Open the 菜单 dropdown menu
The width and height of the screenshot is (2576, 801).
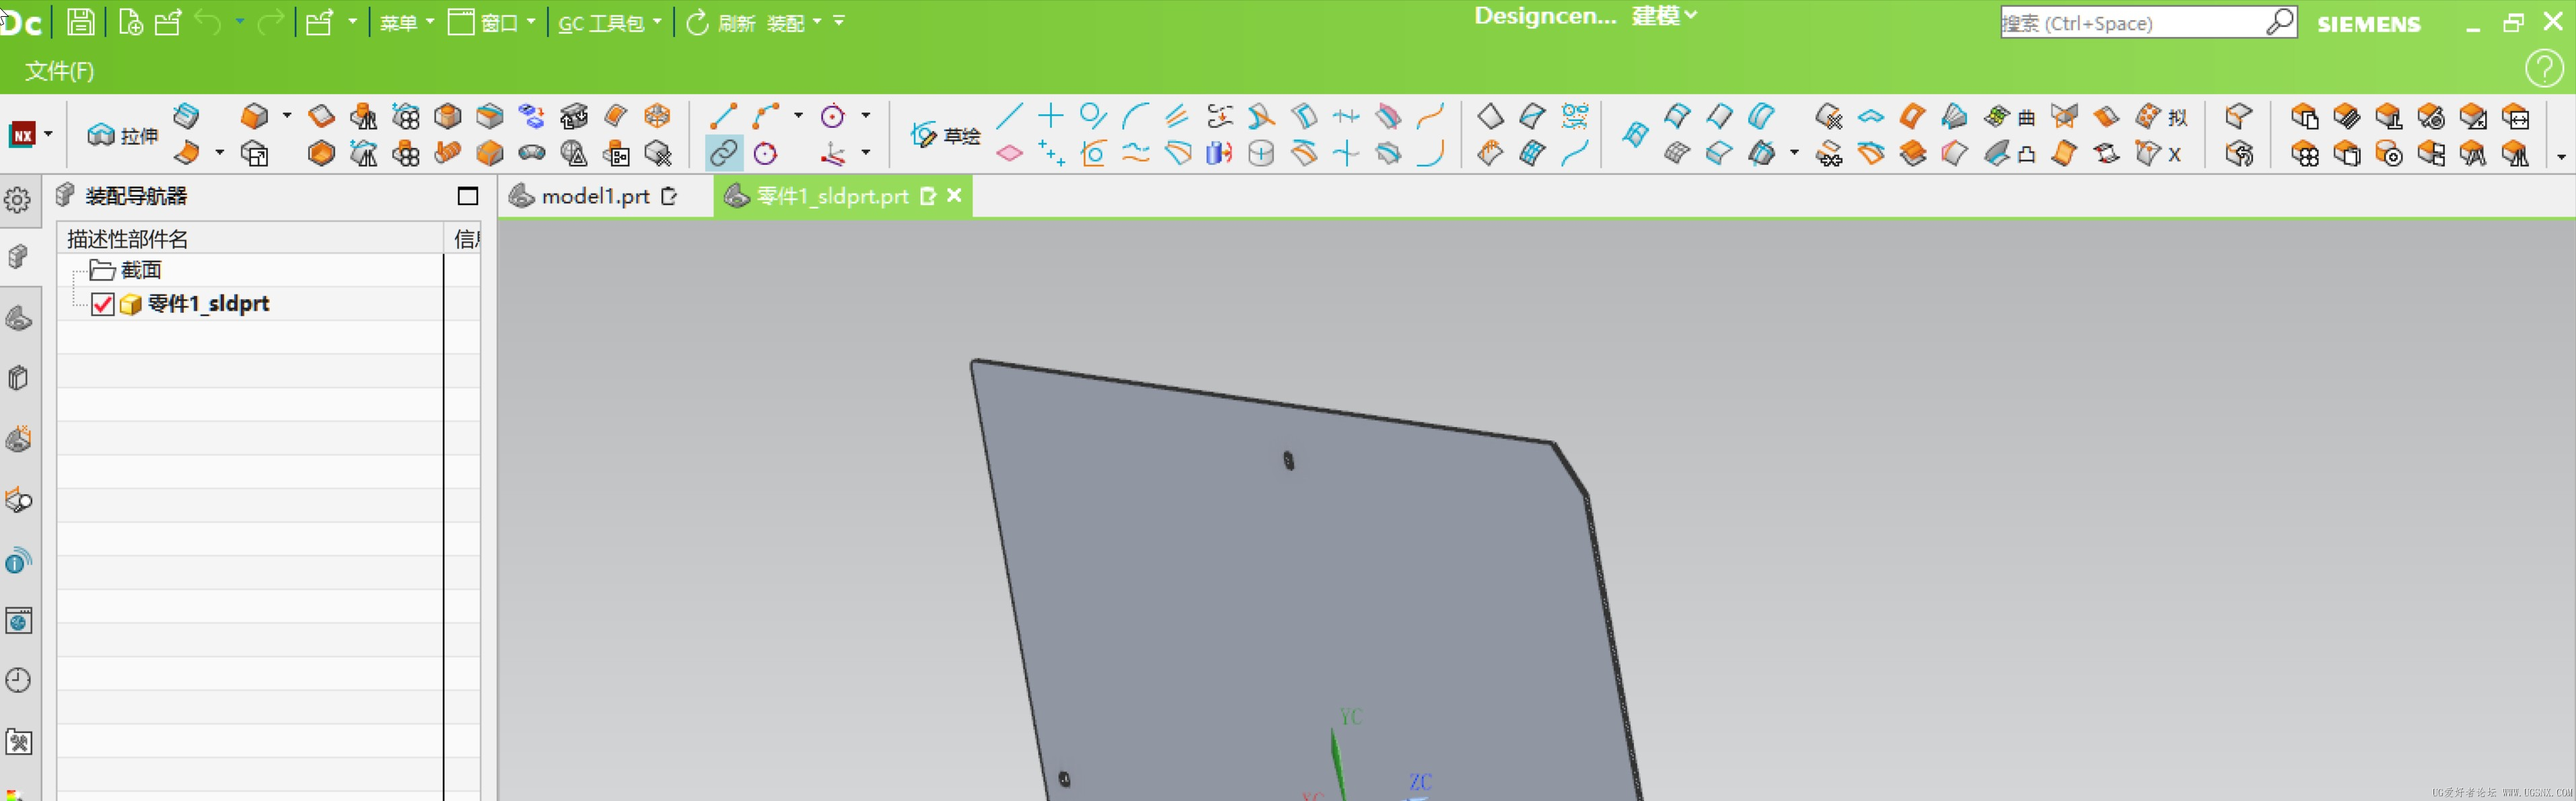(406, 22)
